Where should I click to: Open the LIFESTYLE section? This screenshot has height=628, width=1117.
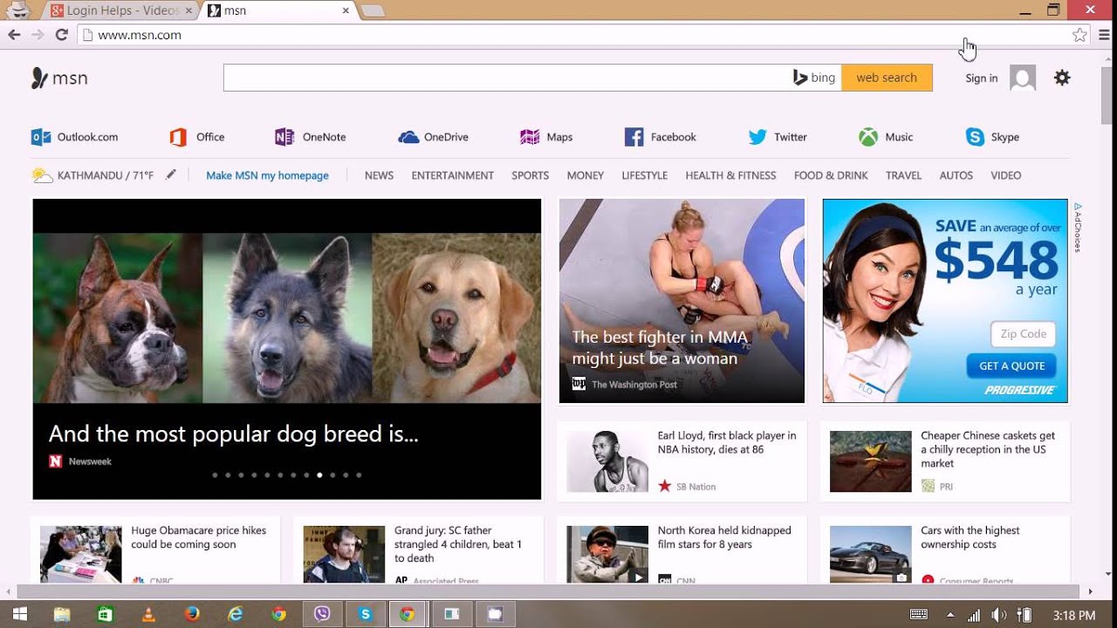tap(645, 175)
